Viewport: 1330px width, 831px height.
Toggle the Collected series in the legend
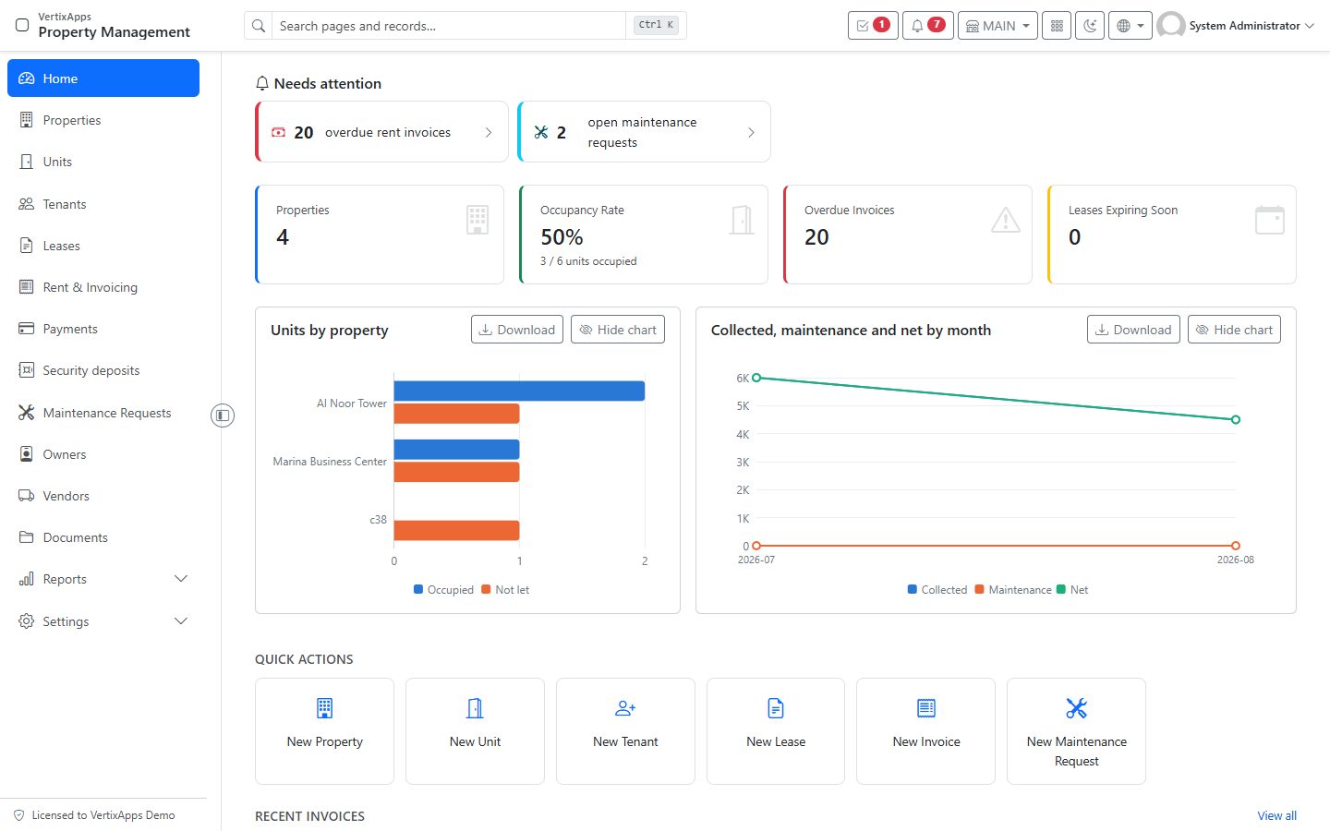pyautogui.click(x=937, y=590)
